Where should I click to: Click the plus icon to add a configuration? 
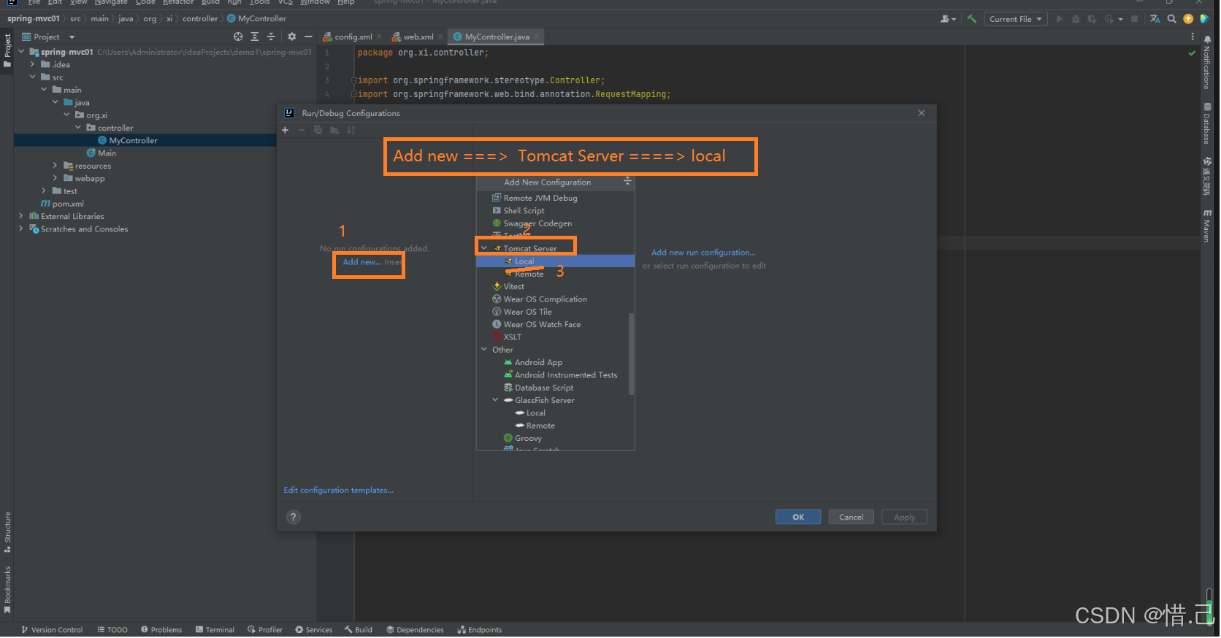pos(285,130)
